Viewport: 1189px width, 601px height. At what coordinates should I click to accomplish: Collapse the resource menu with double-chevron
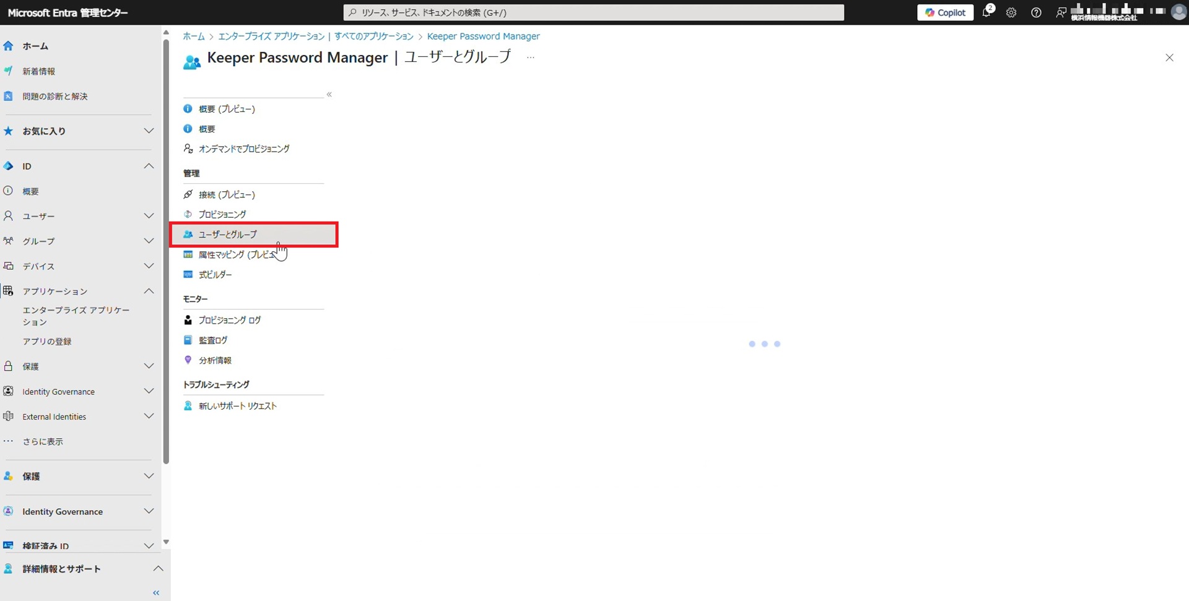[x=329, y=95]
